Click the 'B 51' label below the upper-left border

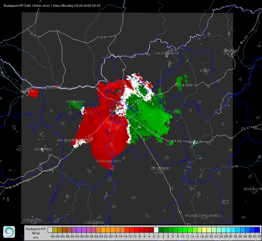[x=33, y=34]
